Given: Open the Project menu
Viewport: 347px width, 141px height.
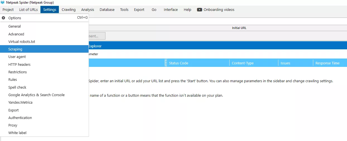Looking at the screenshot, I should [8, 9].
